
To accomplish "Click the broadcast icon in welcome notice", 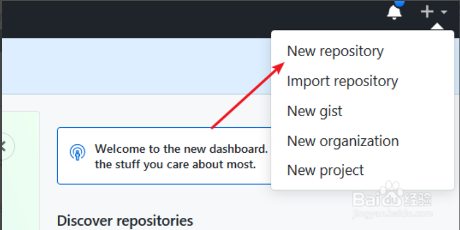I will tap(78, 152).
